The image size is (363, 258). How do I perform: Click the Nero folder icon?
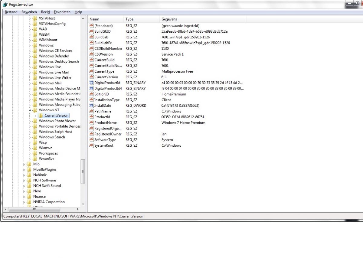click(29, 191)
